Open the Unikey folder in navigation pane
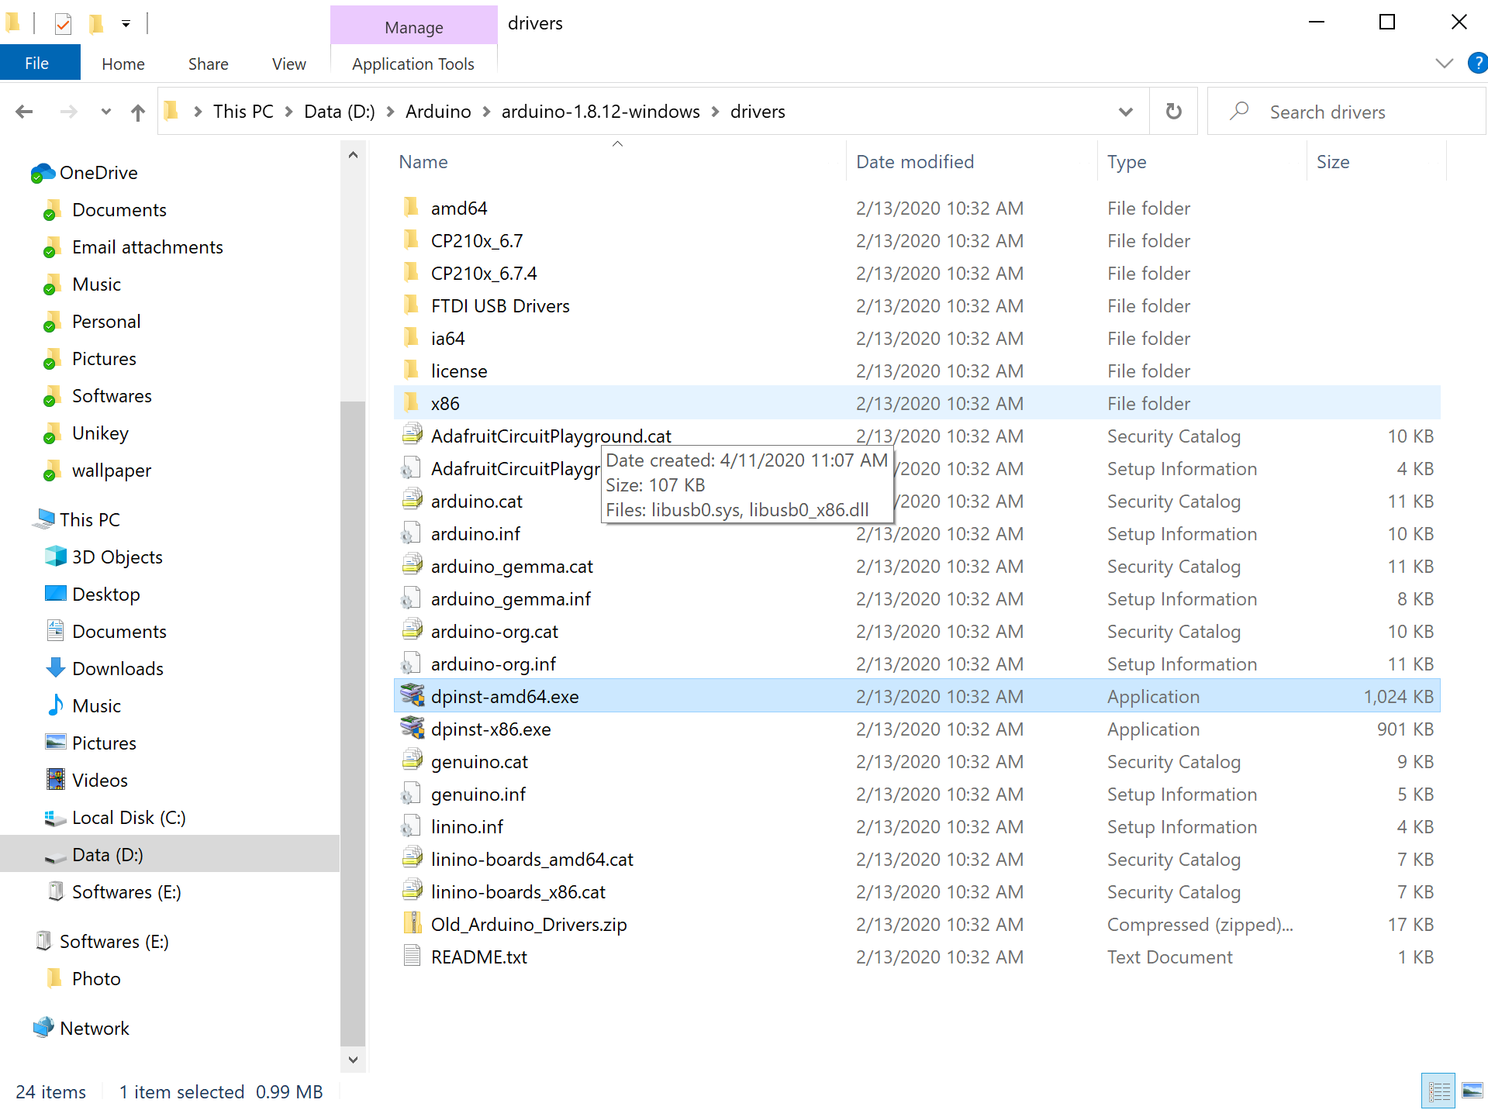 [x=100, y=433]
